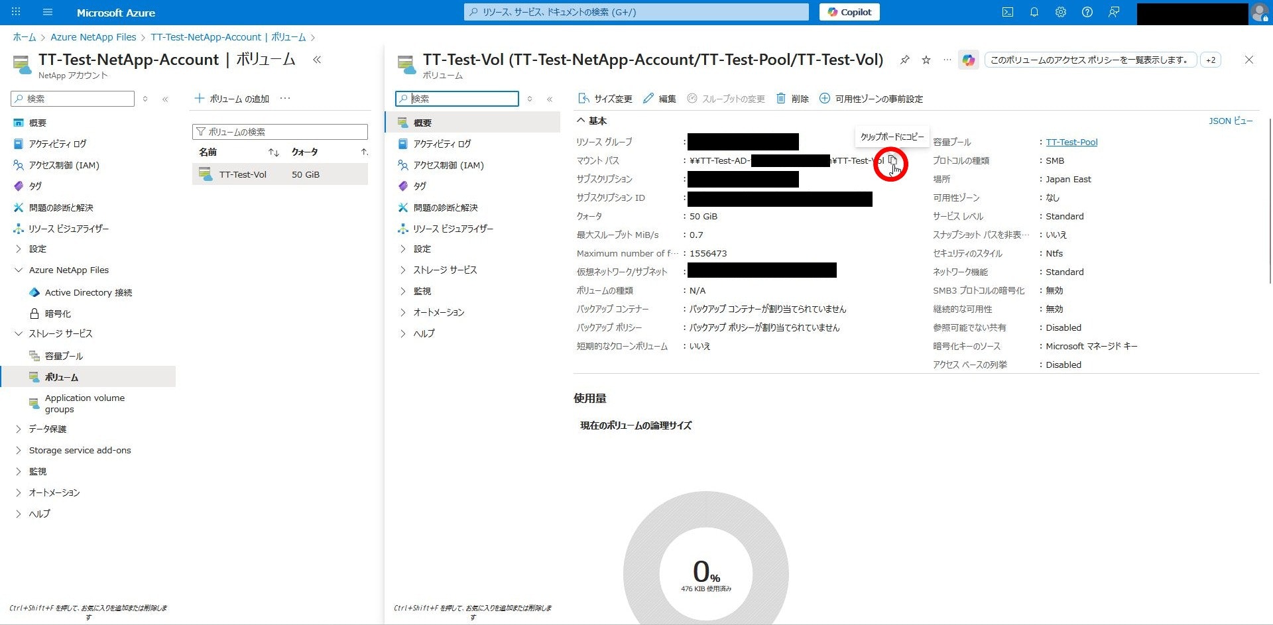Click 編集 in the volume toolbar
The height and width of the screenshot is (625, 1273).
660,99
